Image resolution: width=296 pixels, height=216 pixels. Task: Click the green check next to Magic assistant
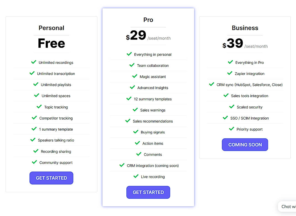pyautogui.click(x=134, y=76)
